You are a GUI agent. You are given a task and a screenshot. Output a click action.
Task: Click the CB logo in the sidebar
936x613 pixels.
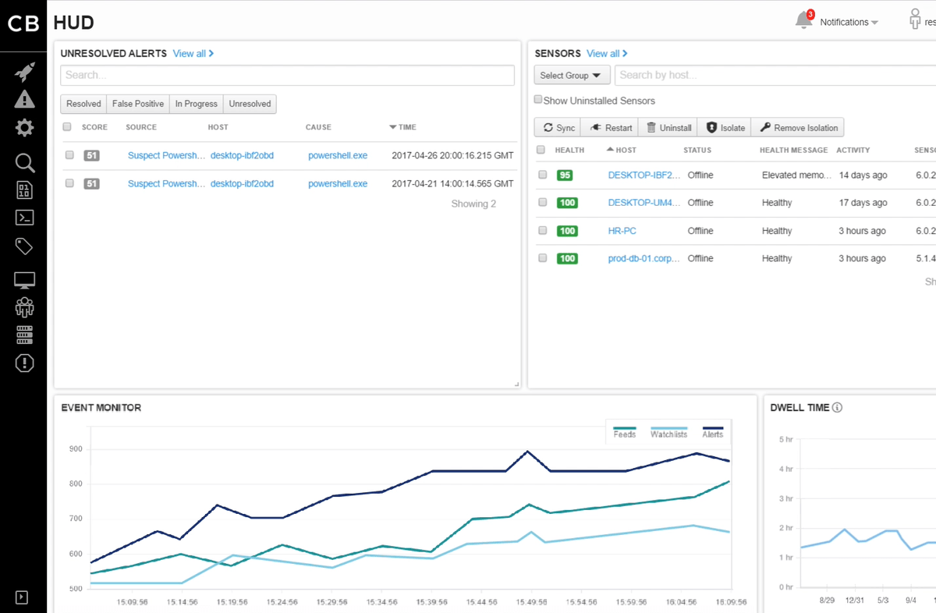coord(24,23)
